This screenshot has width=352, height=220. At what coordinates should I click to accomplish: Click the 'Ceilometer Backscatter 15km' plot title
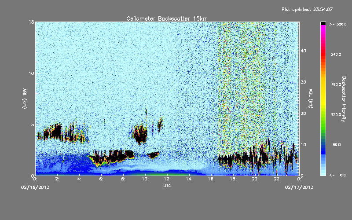(x=167, y=18)
